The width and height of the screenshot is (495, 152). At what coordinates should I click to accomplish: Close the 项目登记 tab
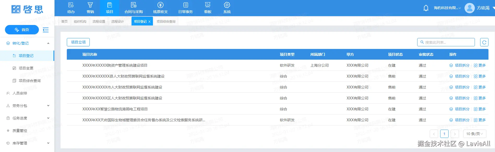[150, 22]
